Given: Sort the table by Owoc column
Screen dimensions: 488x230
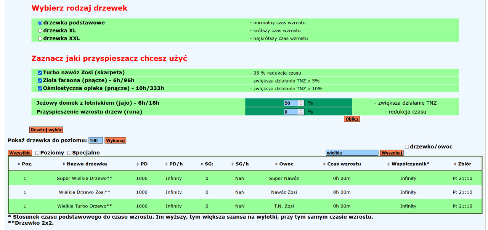Looking at the screenshot, I should pyautogui.click(x=284, y=164).
